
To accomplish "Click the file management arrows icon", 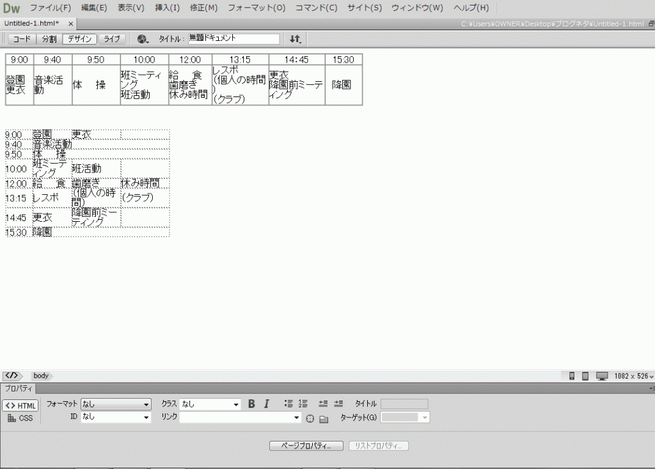I will click(295, 39).
